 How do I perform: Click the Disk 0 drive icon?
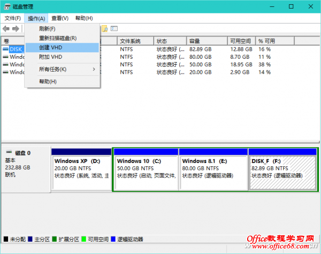[x=9, y=152]
